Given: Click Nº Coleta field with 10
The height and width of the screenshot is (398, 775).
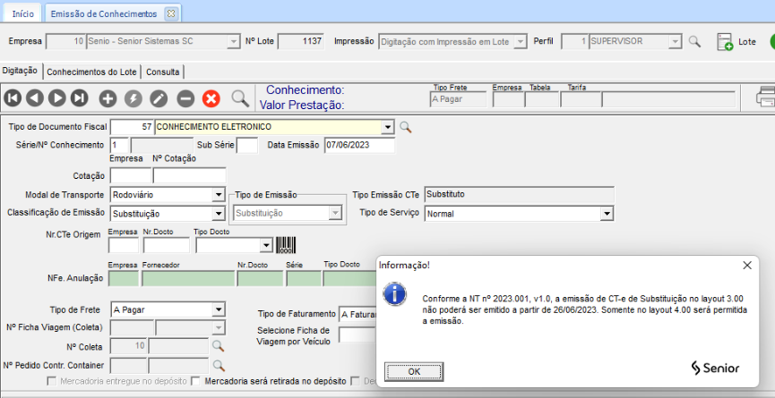Looking at the screenshot, I should [x=128, y=346].
